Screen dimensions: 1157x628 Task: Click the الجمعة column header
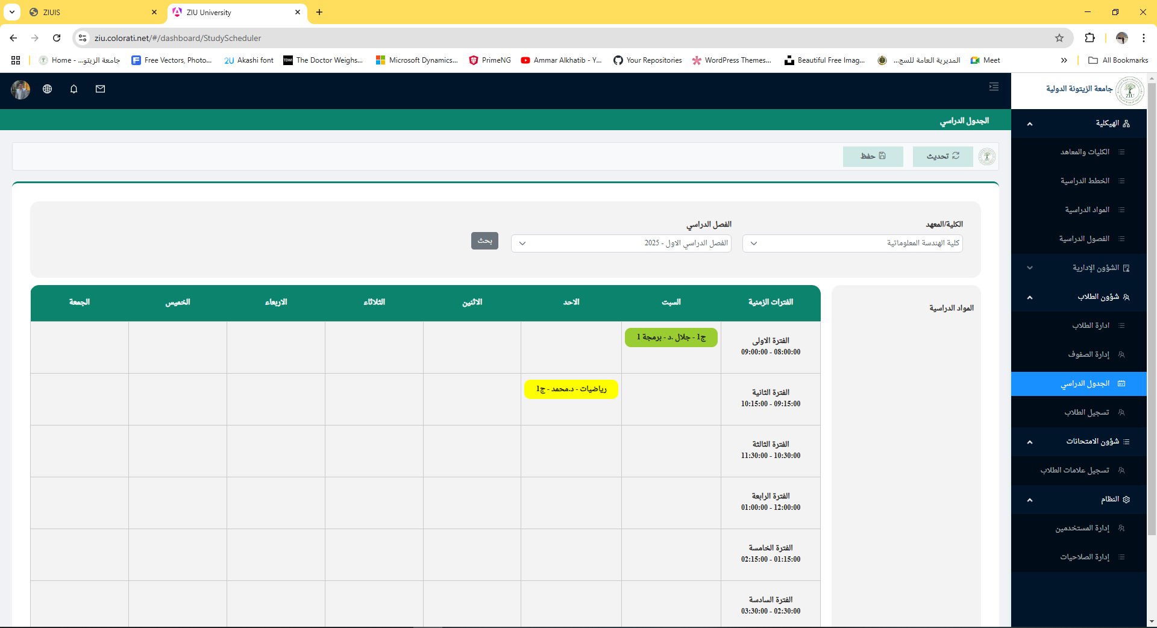point(80,303)
